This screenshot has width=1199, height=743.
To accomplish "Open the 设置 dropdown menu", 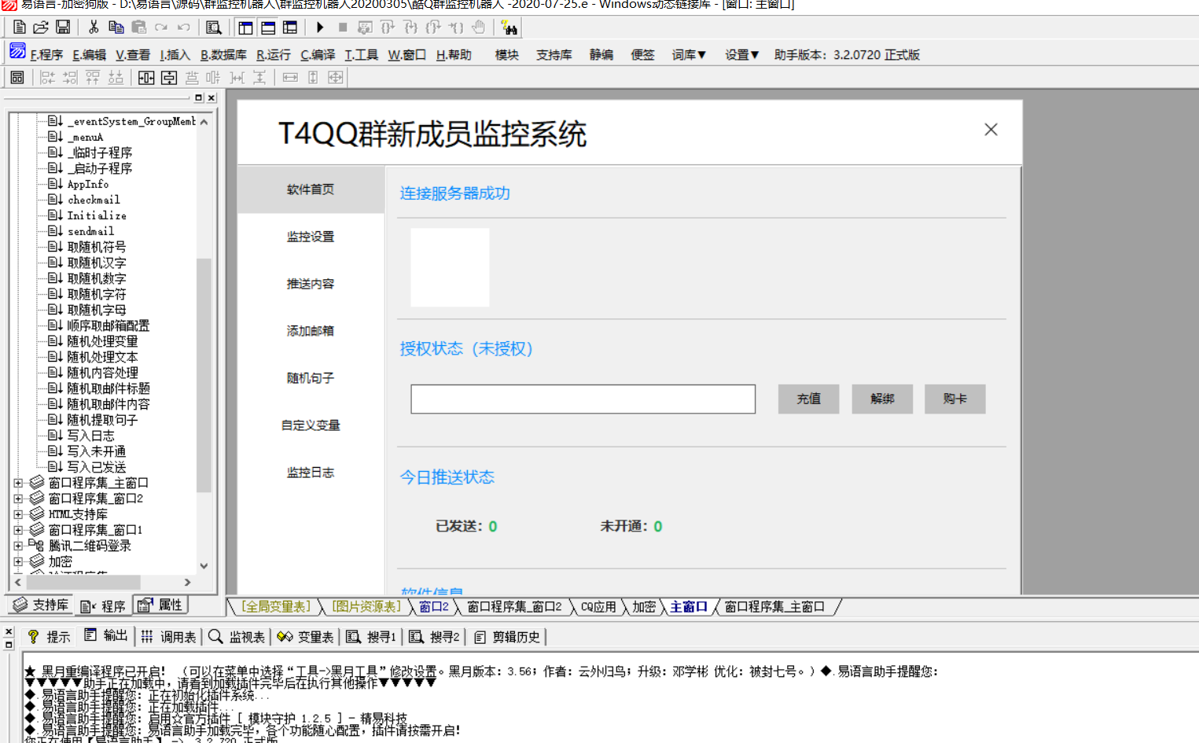I will [x=741, y=55].
